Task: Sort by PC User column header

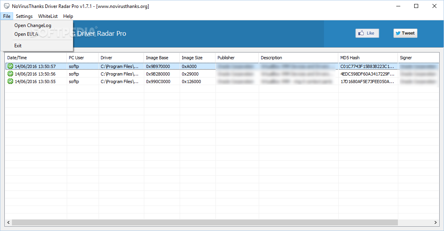Action: (82, 58)
